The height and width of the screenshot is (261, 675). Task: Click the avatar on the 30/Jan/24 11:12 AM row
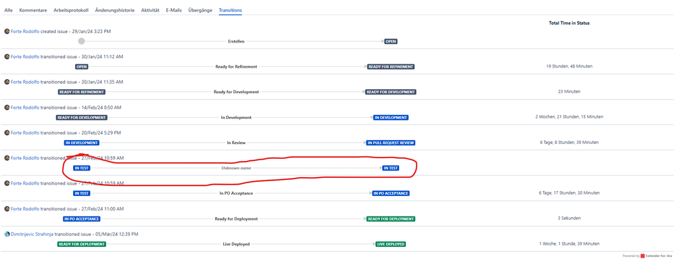pos(7,56)
